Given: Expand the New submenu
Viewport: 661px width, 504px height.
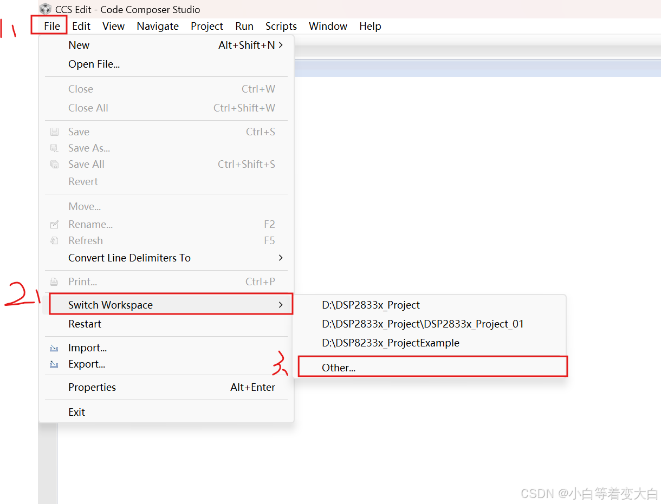Looking at the screenshot, I should click(166, 45).
